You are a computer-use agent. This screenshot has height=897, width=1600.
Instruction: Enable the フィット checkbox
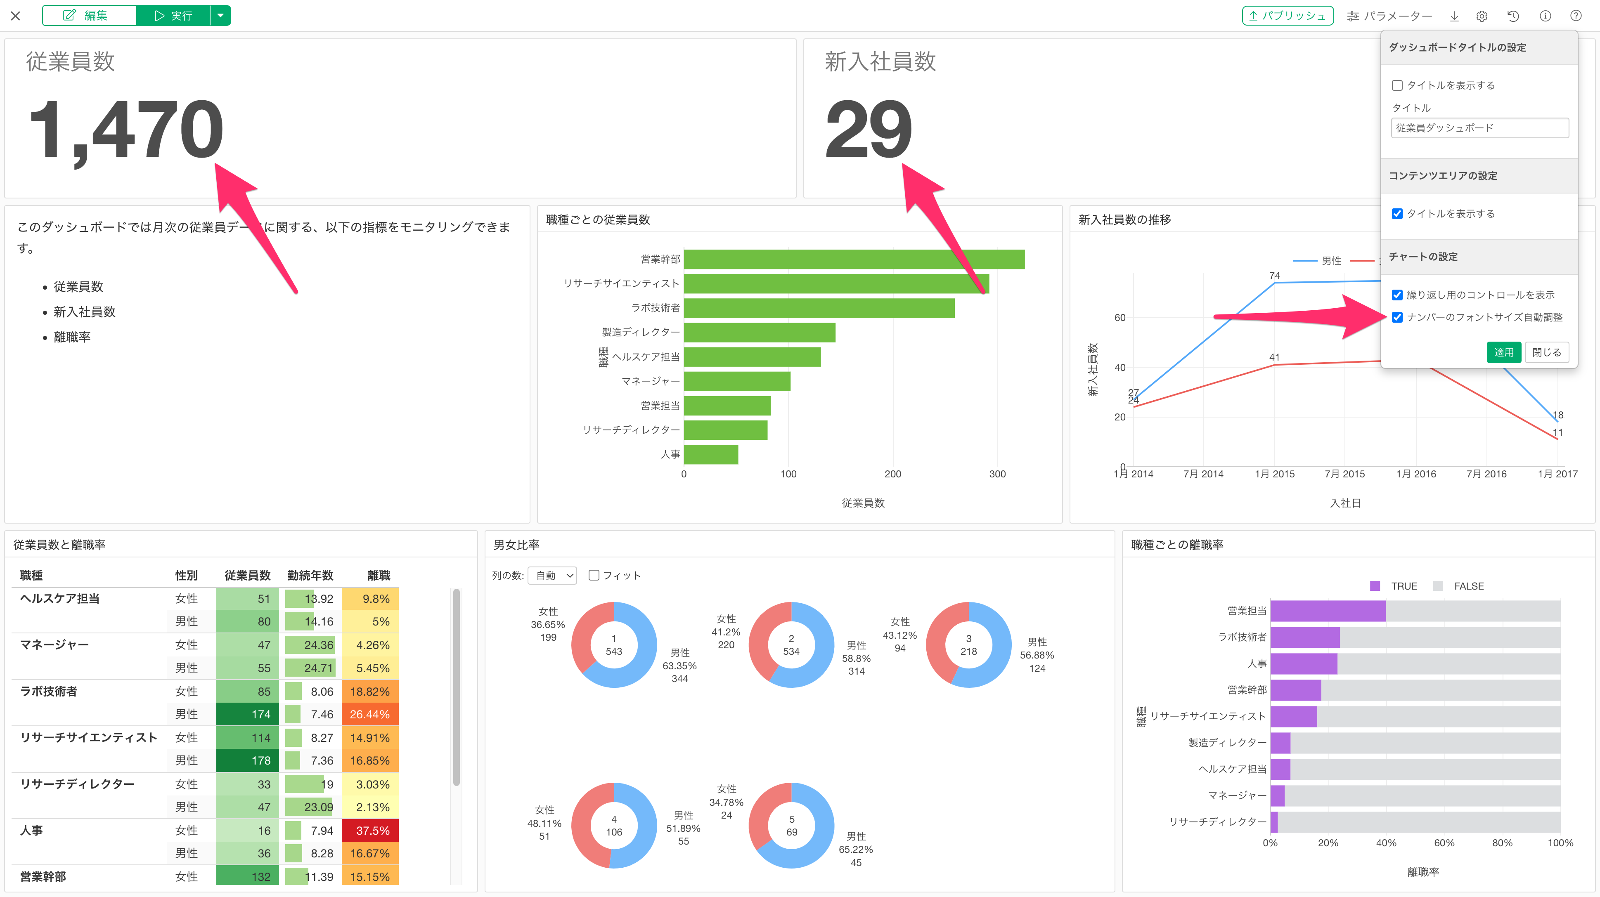point(594,576)
